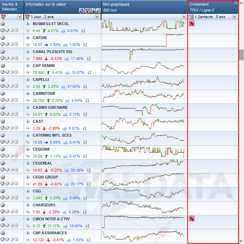This screenshot has width=244, height=244.
Task: Toggle selection A for CANAL PLUS(STE ED)
Action: click(x=2, y=58)
